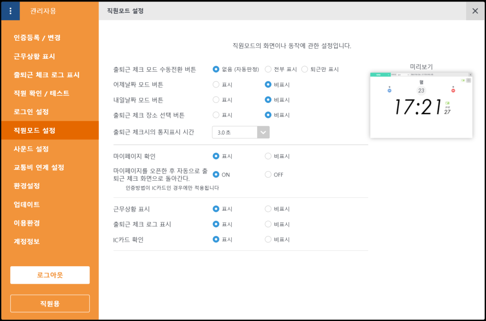This screenshot has width=486, height=321.
Task: Close the 직원모드 설정 panel
Action: [475, 11]
